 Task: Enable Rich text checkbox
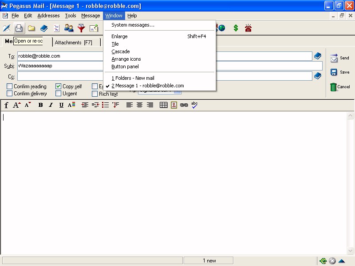[x=95, y=94]
